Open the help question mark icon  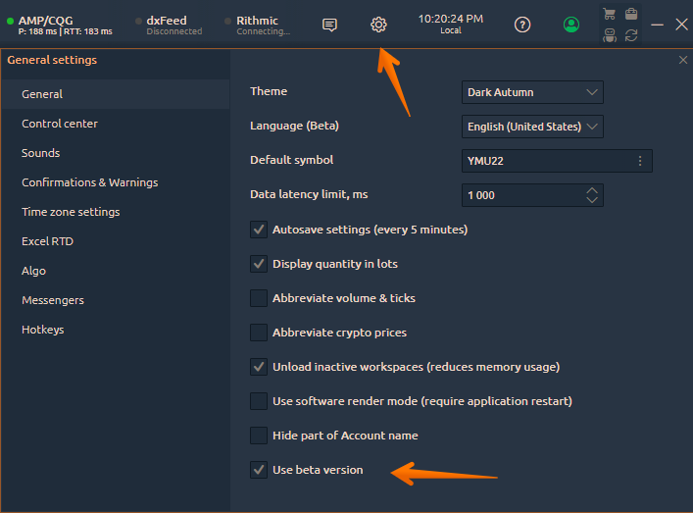(x=522, y=25)
